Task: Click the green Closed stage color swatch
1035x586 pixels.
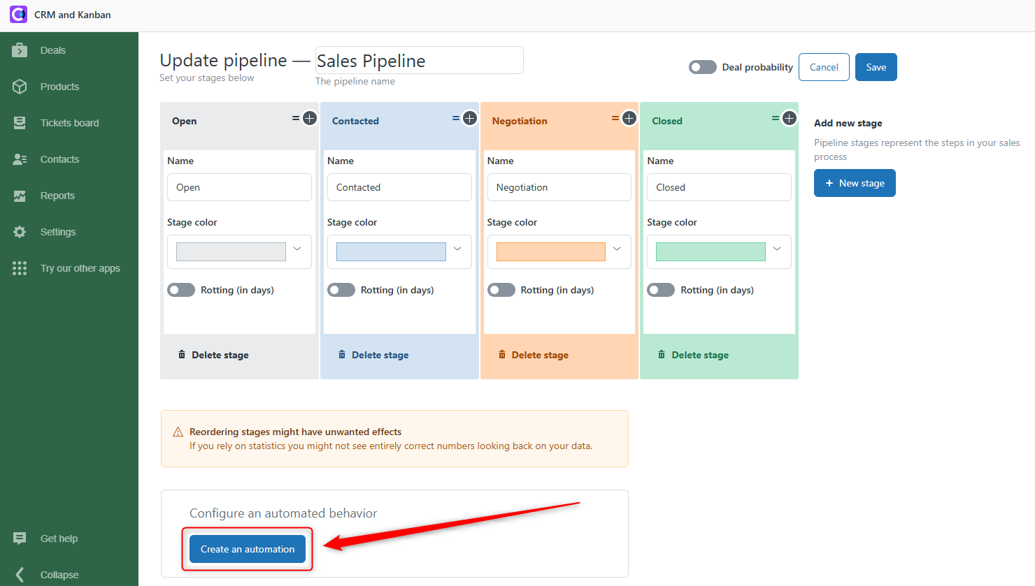Action: point(711,251)
